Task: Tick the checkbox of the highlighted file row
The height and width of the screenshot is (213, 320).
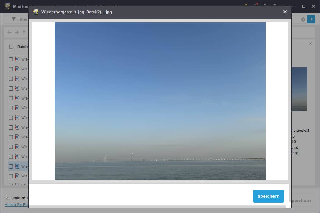Action: click(x=11, y=166)
